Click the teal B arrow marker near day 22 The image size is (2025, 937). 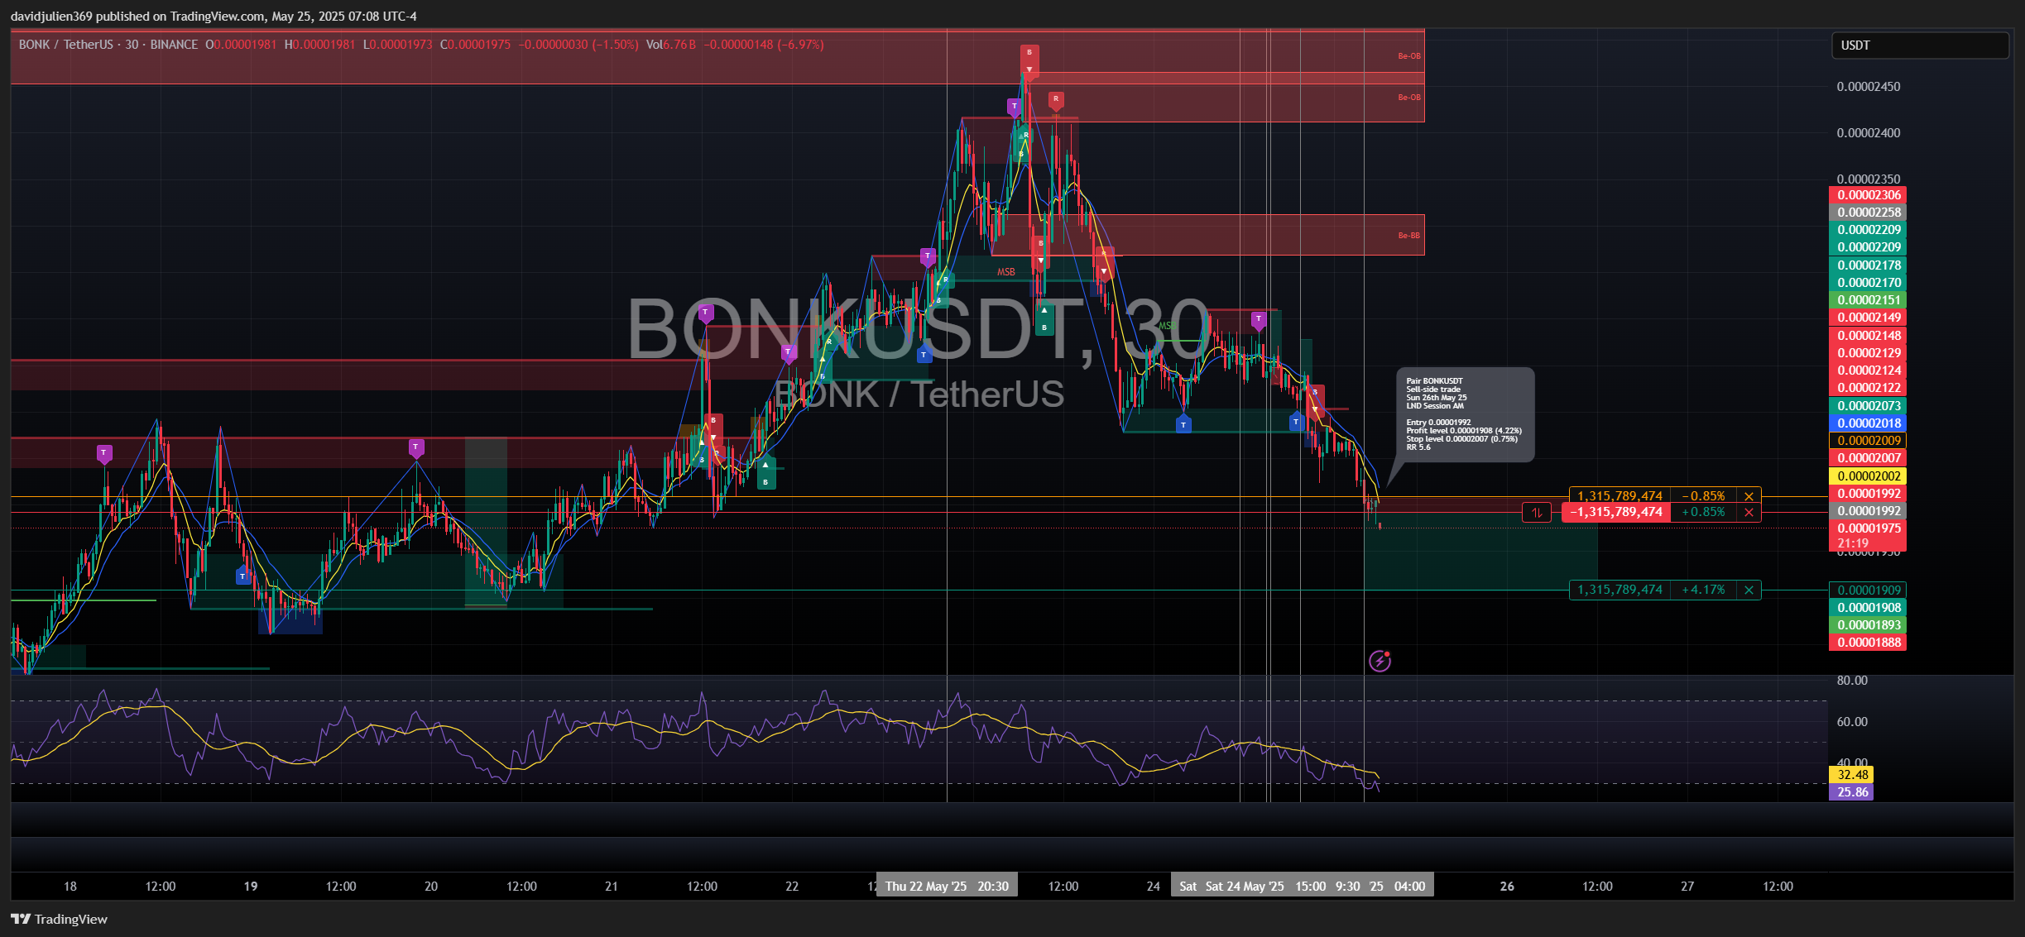(x=766, y=473)
